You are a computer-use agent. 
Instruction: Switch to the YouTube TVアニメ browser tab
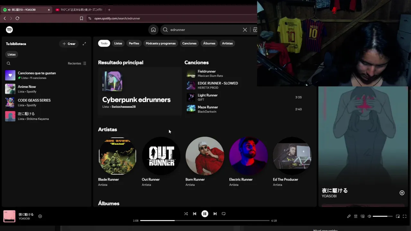[x=79, y=10]
